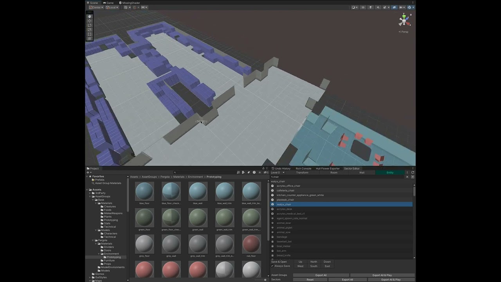Open the Local rotation dropdown

pos(112,7)
